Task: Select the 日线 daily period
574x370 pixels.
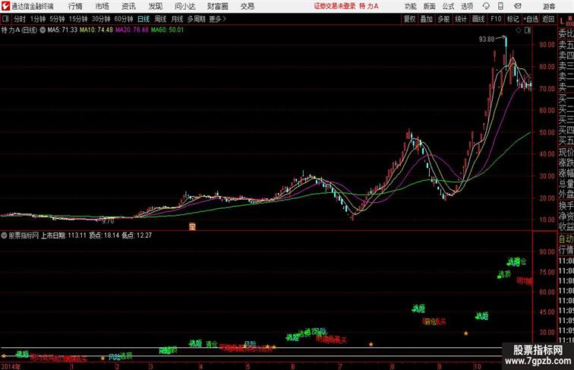Action: [143, 19]
